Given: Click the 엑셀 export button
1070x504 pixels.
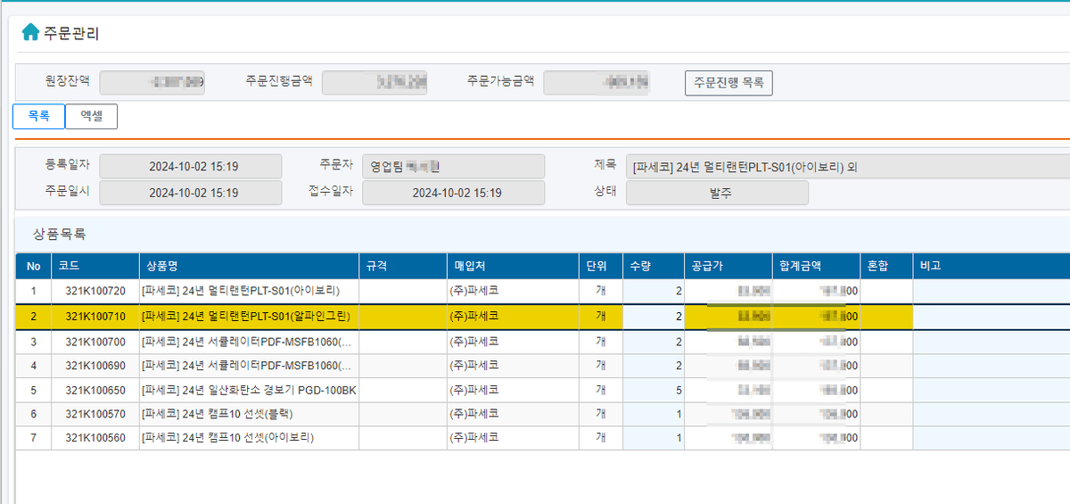Looking at the screenshot, I should [x=91, y=116].
